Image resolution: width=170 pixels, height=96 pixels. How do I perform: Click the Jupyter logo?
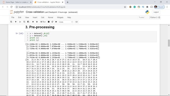pyautogui.click(x=17, y=12)
